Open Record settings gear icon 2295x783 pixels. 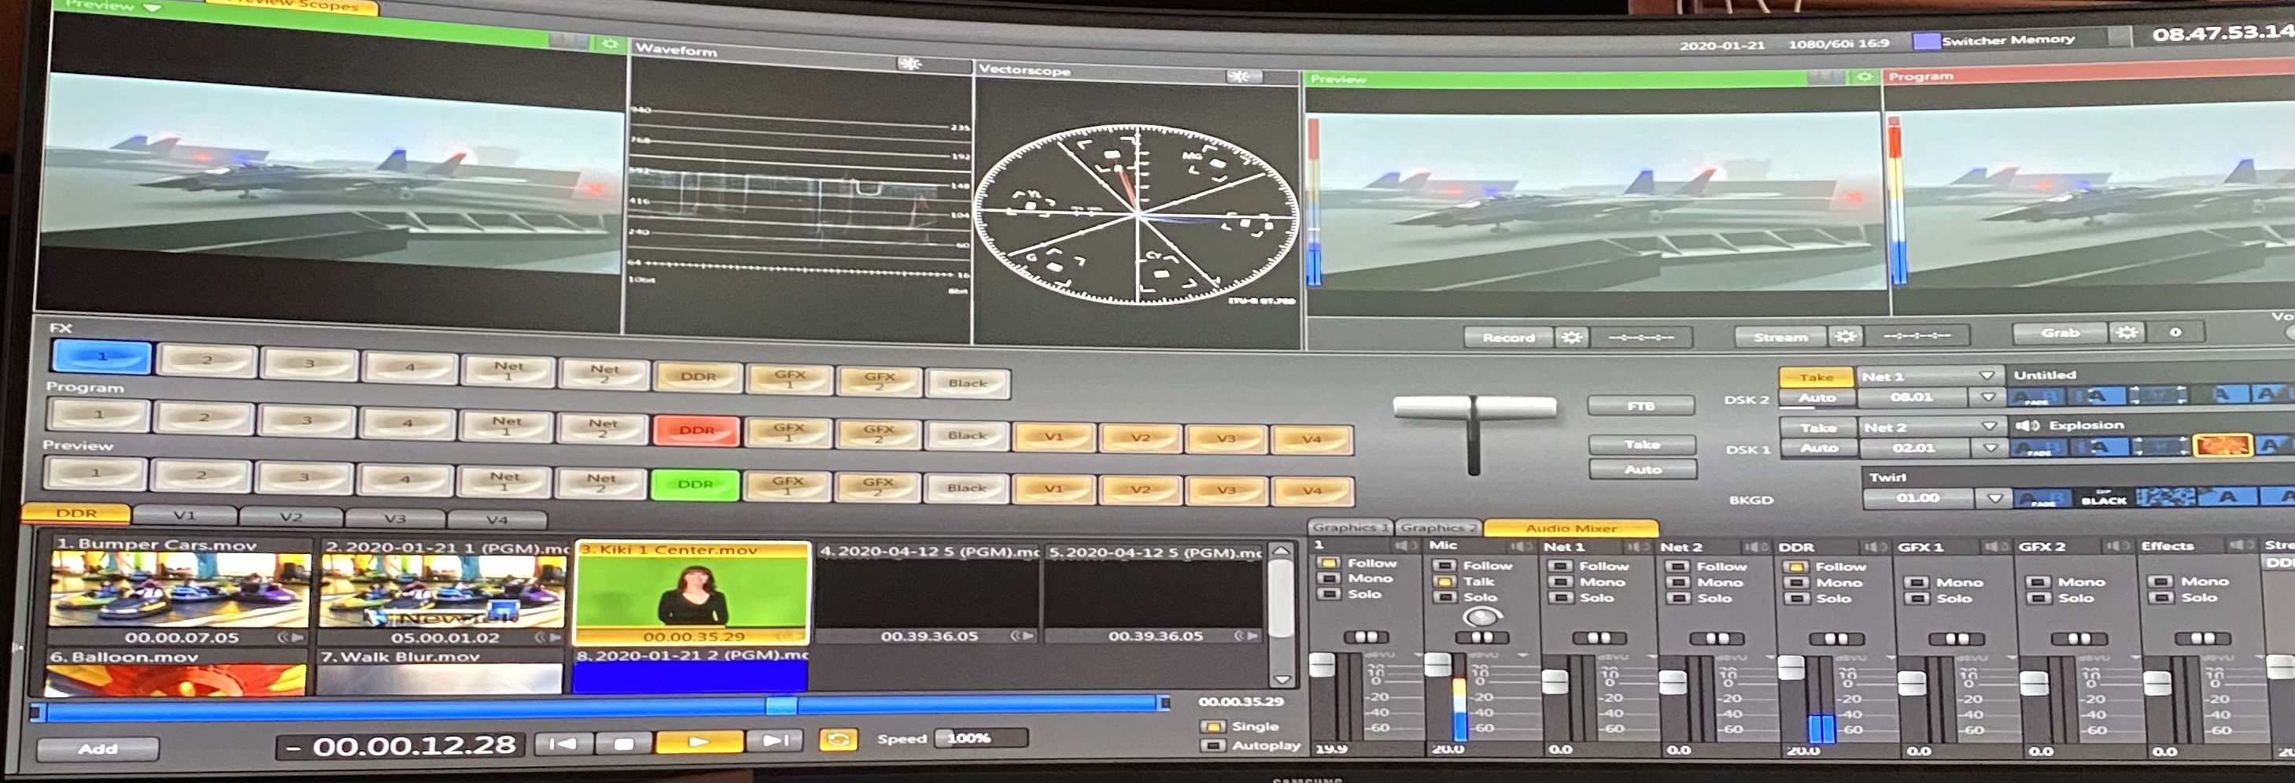coord(1572,338)
